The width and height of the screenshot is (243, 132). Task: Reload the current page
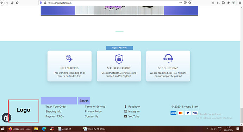coord(12,3)
